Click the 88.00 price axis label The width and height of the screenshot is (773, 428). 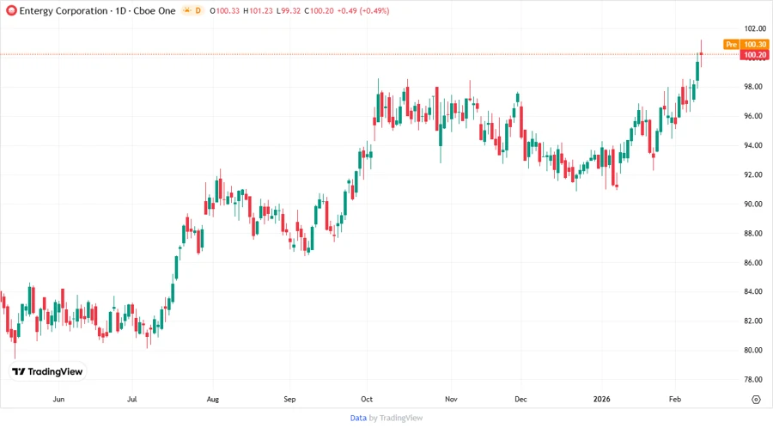[x=753, y=233]
